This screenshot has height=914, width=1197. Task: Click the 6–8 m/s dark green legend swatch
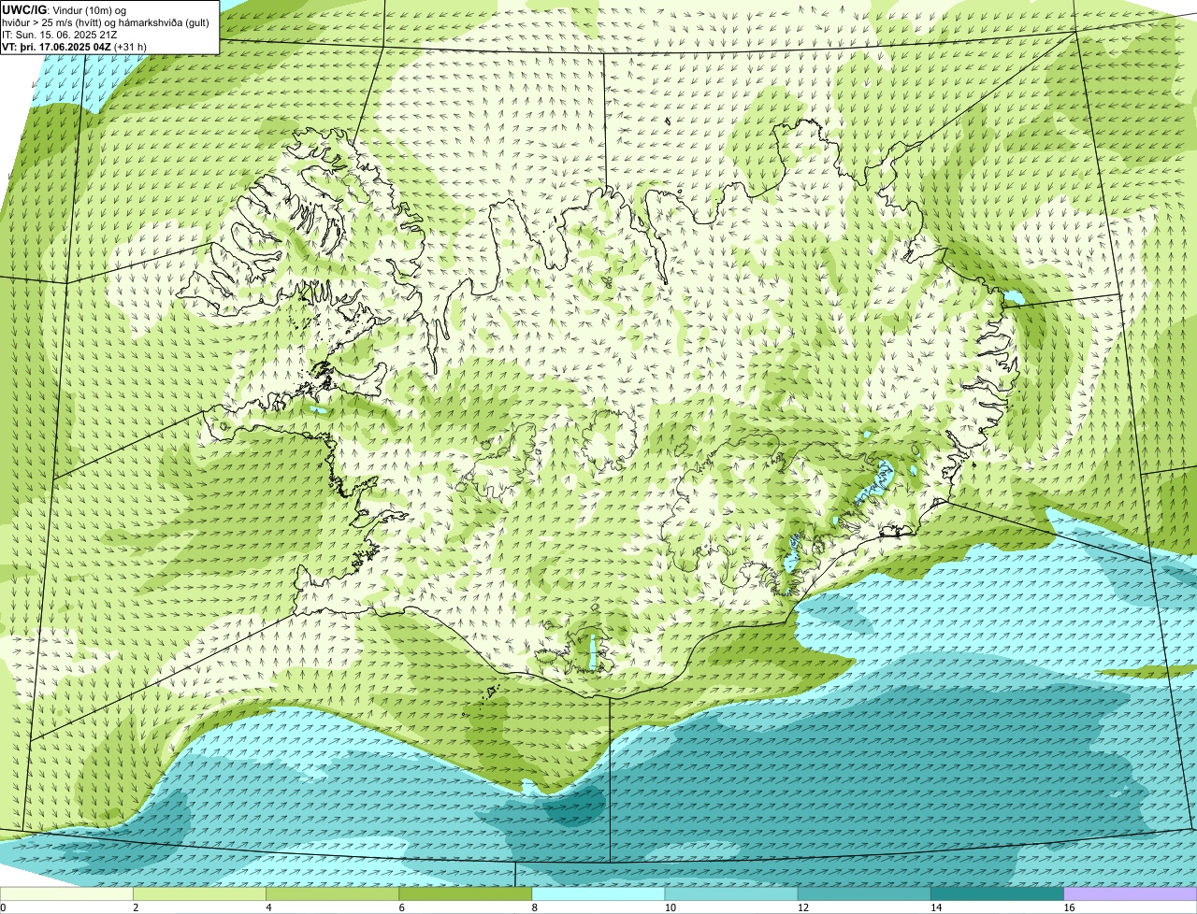[466, 894]
